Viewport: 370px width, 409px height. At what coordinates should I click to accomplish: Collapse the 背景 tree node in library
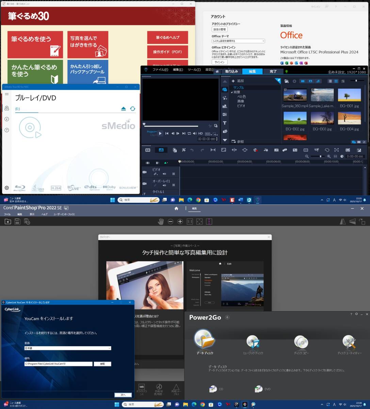point(232,92)
